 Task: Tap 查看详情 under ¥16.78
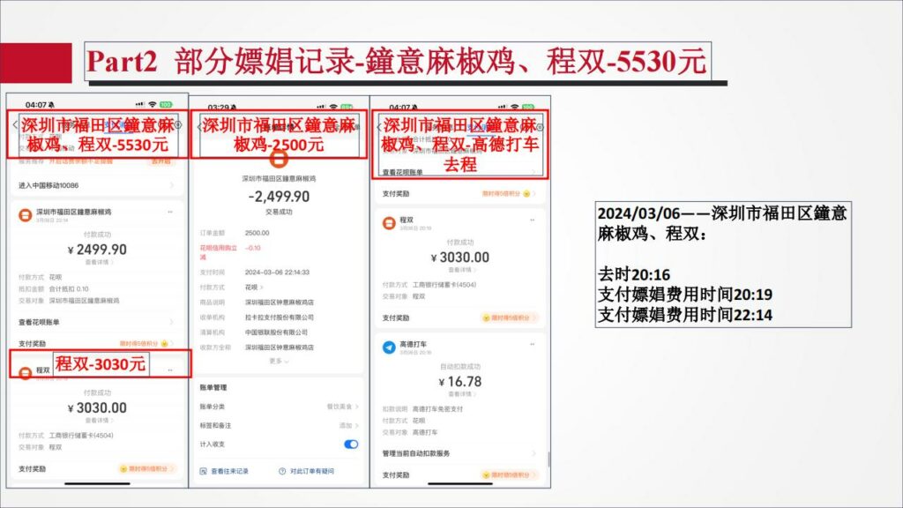[x=461, y=394]
